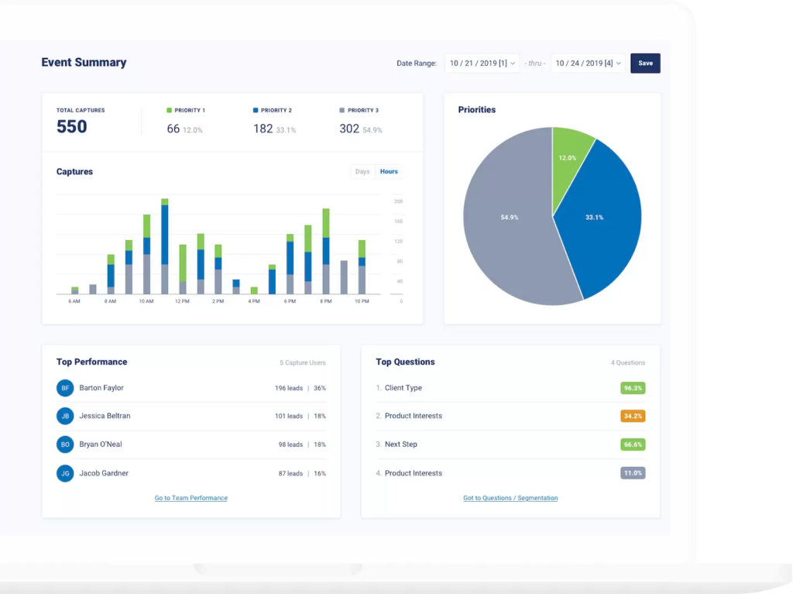Open the 10/21/2019 start date dropdown

[481, 63]
